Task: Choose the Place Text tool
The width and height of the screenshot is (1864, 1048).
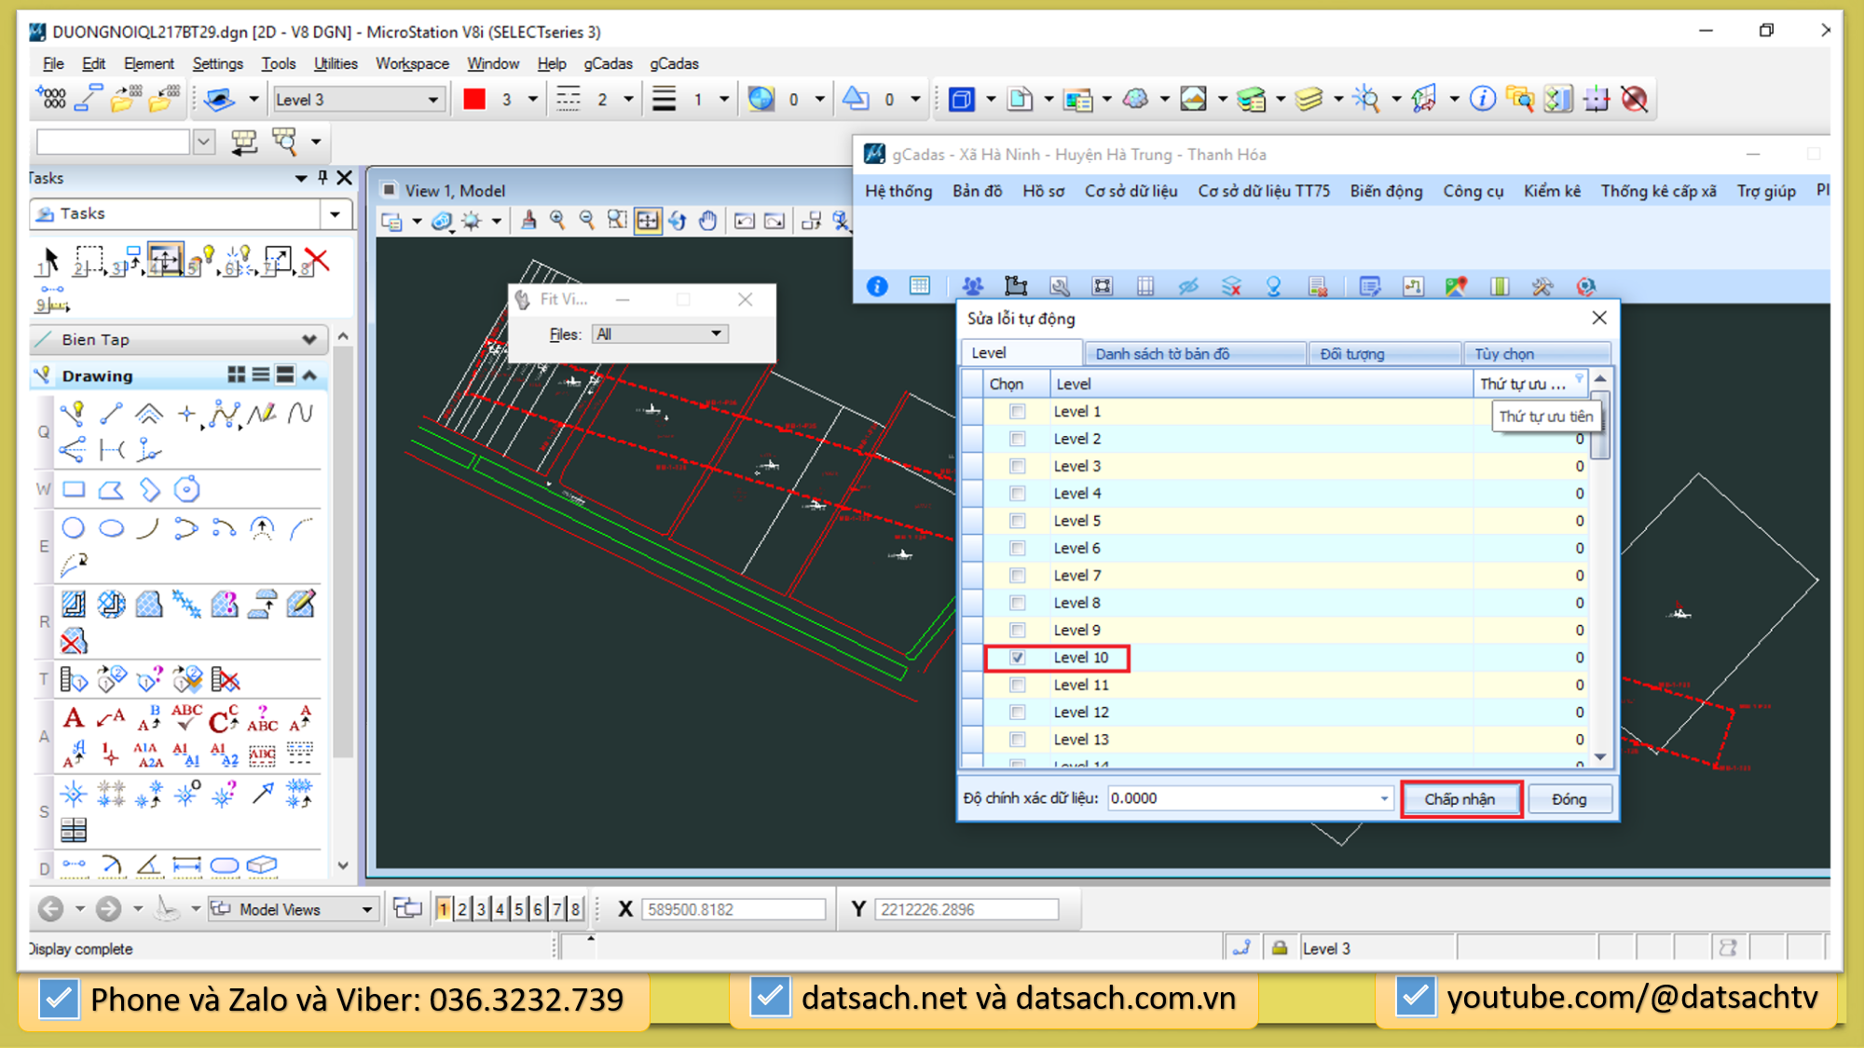Action: 74,718
